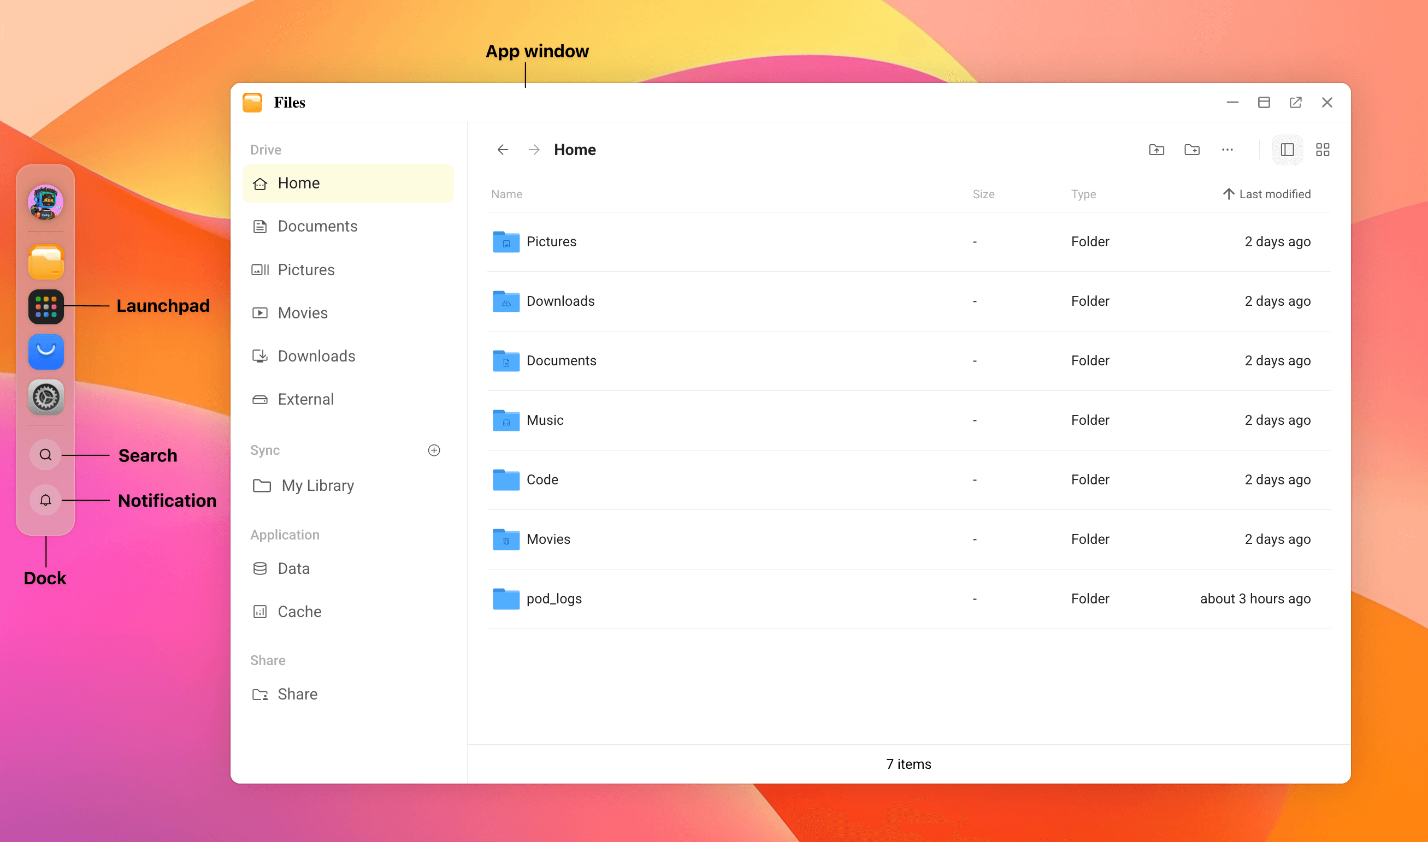Screen dimensions: 1428x842
Task: Open the three-dot more options menu
Action: pos(1226,150)
